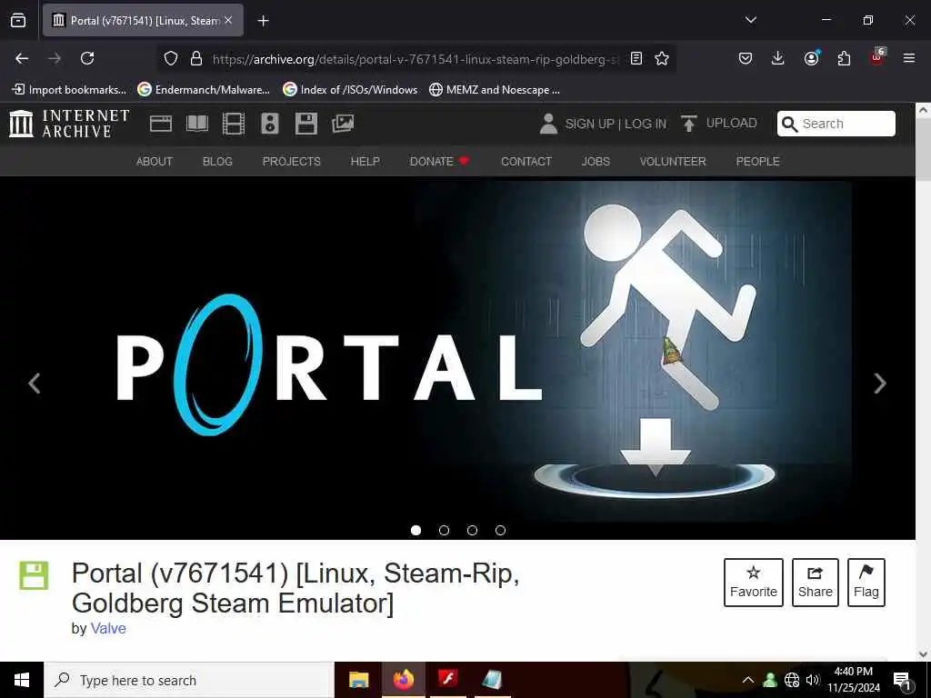
Task: Toggle reader view icon in address bar
Action: (636, 58)
